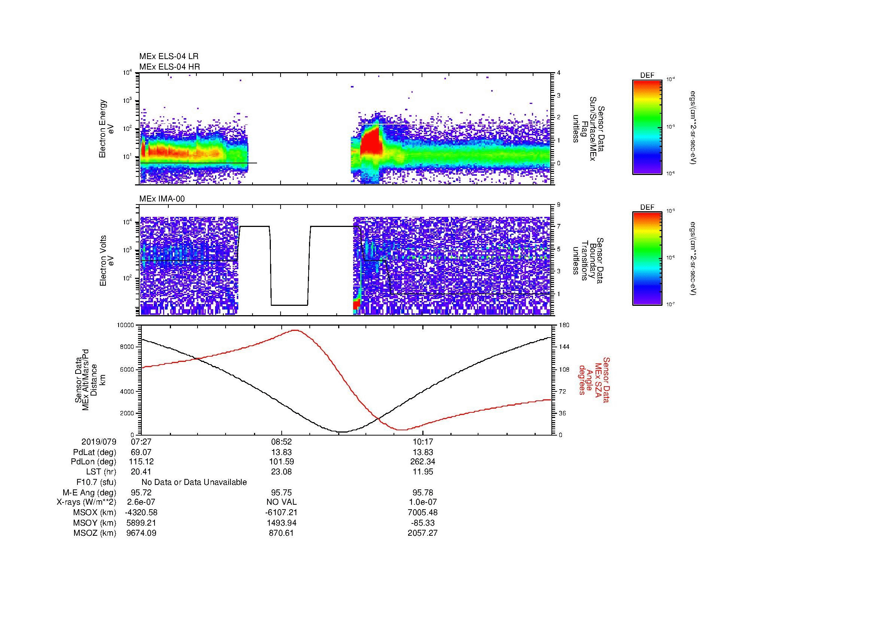Click the MSOY value -85.33

pyautogui.click(x=423, y=523)
